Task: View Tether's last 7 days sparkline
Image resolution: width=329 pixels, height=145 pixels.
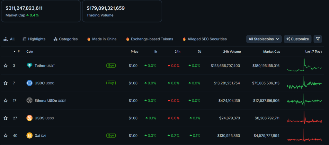Action: (x=304, y=66)
